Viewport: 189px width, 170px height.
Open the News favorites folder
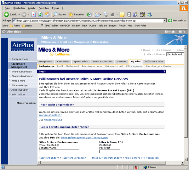pos(27,26)
